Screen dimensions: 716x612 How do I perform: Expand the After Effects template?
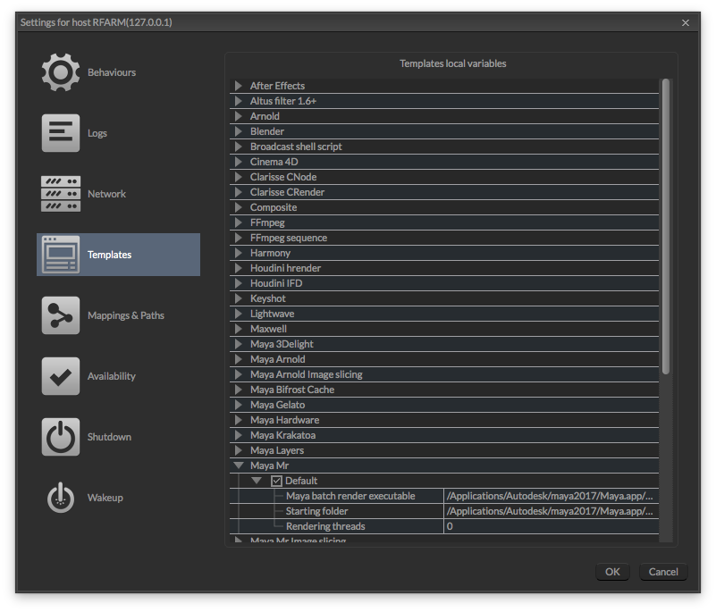[238, 86]
